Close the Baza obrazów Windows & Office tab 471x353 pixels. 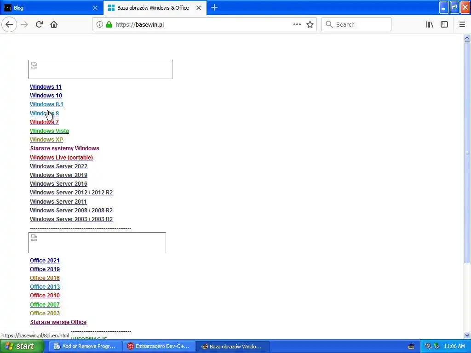tap(199, 8)
